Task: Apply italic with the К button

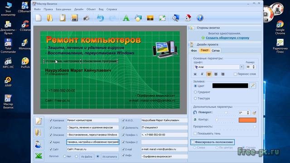Action: pos(202,74)
